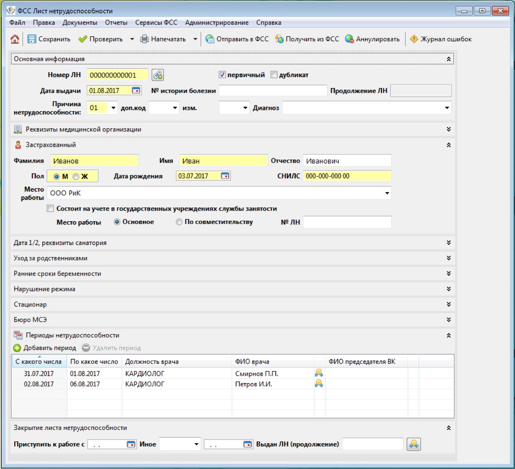Expand Реквизиты медицинской организации section
The image size is (515, 469).
pos(448,130)
